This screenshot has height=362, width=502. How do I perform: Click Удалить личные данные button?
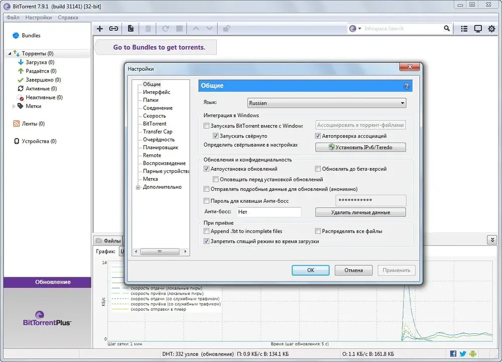point(360,212)
